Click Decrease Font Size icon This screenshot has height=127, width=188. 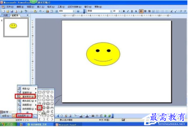point(176,11)
